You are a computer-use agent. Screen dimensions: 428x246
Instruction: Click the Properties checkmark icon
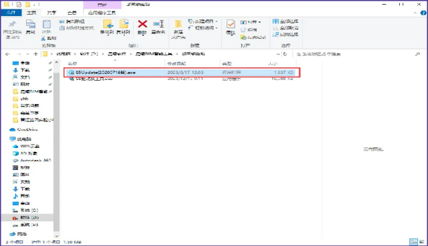coord(231,24)
